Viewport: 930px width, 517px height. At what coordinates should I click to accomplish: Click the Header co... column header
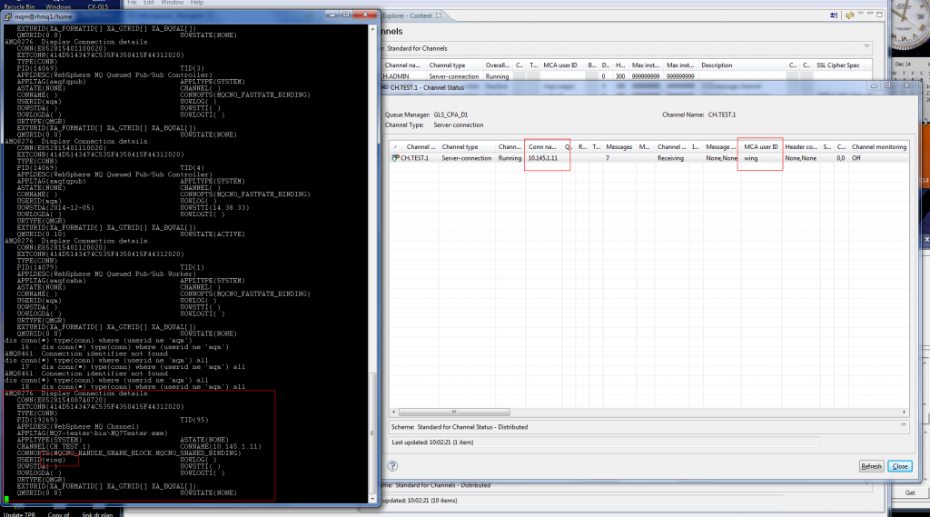coord(801,146)
